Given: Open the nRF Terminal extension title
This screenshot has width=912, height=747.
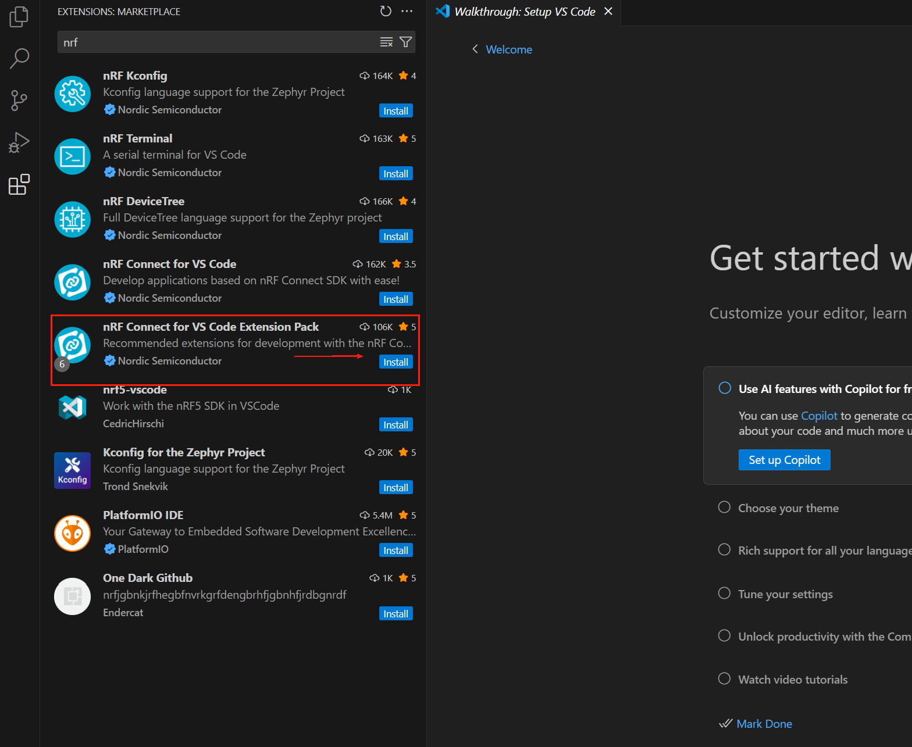Looking at the screenshot, I should pos(138,138).
